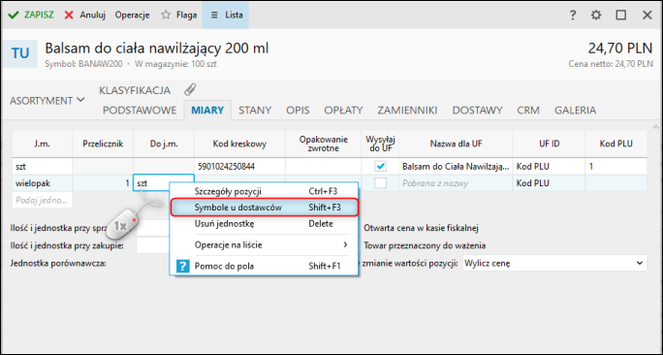Screen dimensions: 663x355
Task: Open the Operacje menu button
Action: click(133, 16)
